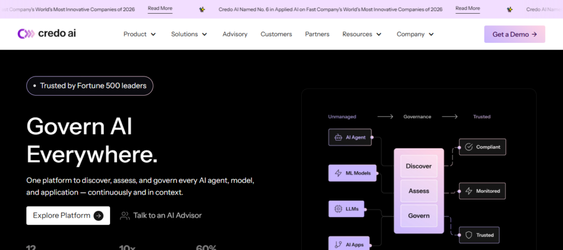Open the Resources navigation menu

click(362, 34)
